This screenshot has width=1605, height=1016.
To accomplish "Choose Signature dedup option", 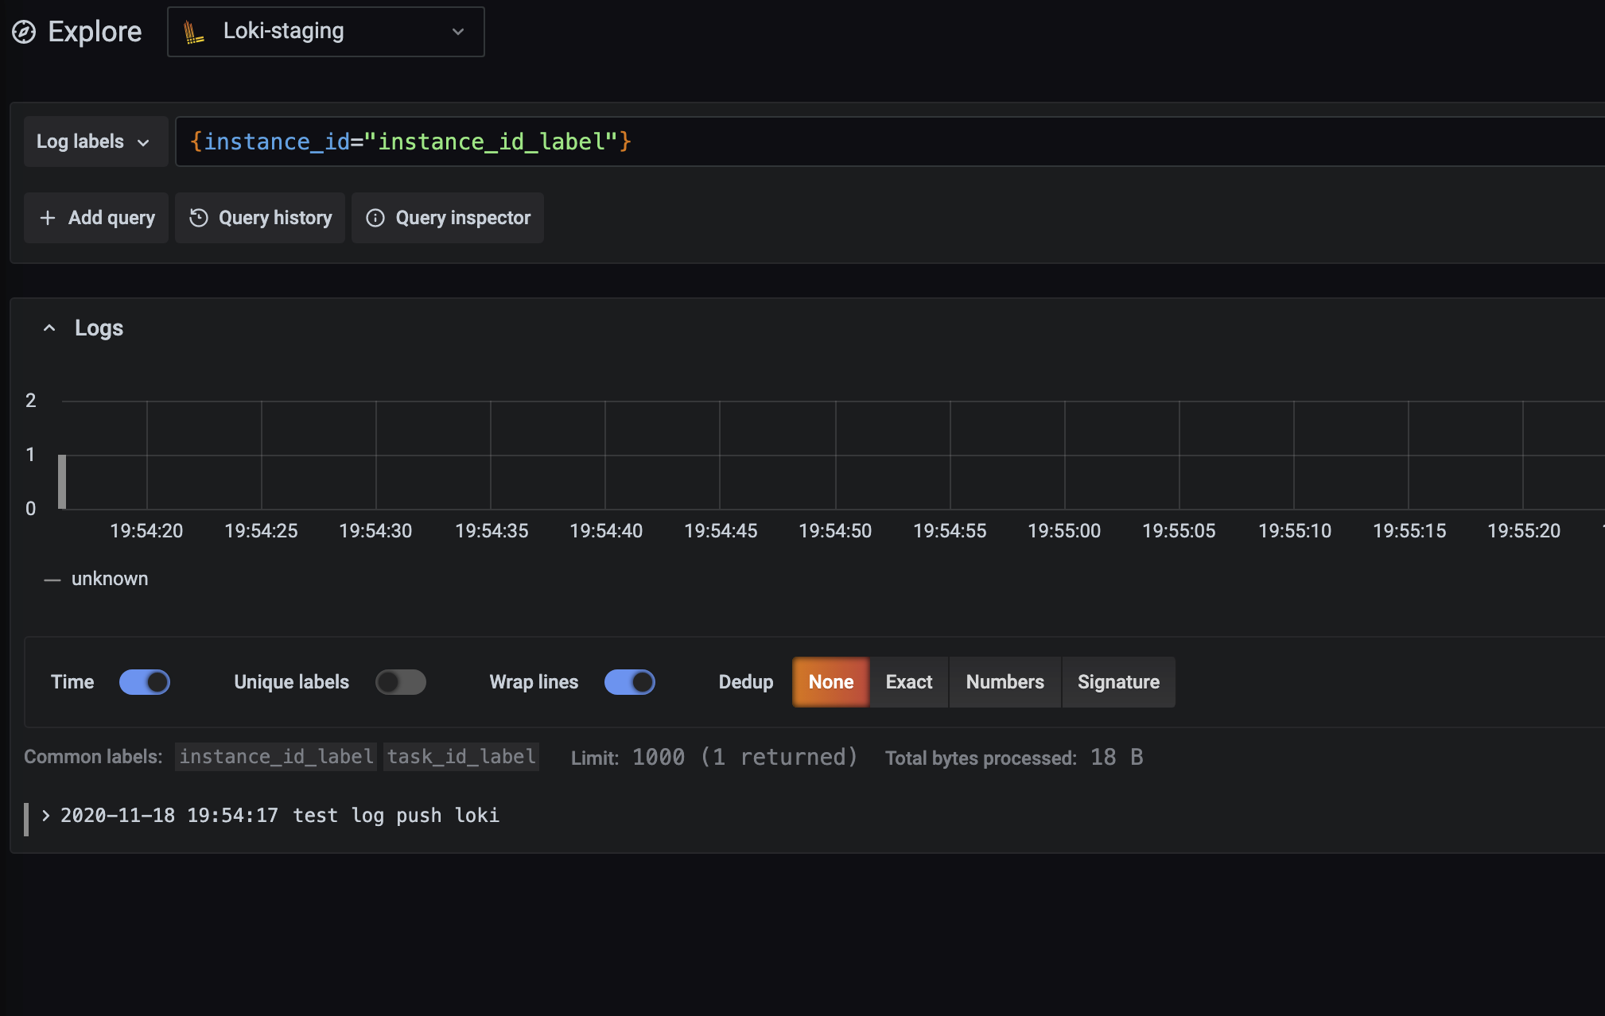I will [x=1117, y=681].
